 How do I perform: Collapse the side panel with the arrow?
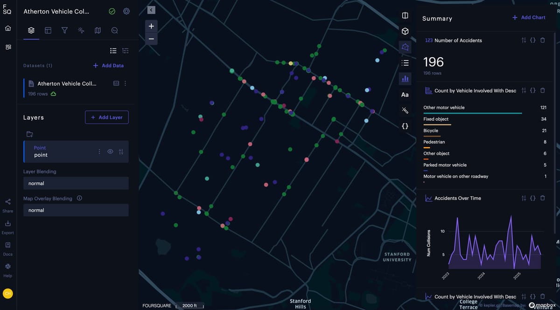click(151, 10)
